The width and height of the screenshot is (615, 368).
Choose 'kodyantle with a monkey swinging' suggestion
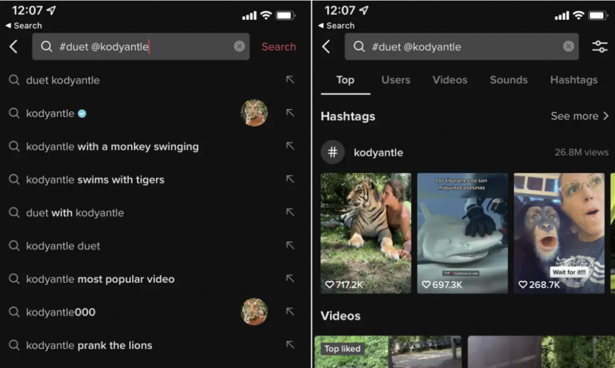pyautogui.click(x=112, y=146)
